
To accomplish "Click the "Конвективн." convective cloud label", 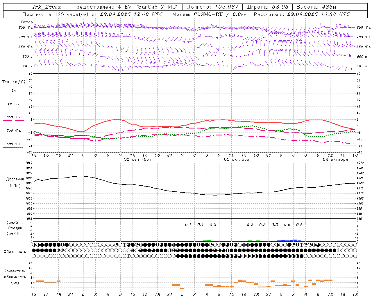I will 15,271.
